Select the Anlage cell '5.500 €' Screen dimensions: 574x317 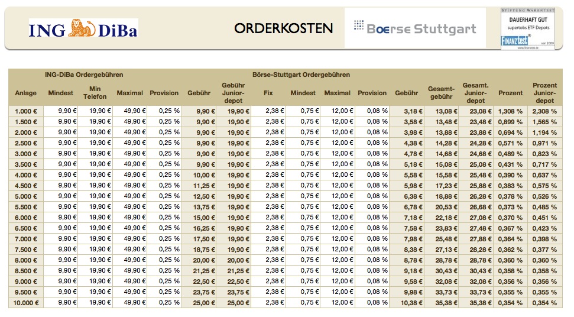(26, 207)
